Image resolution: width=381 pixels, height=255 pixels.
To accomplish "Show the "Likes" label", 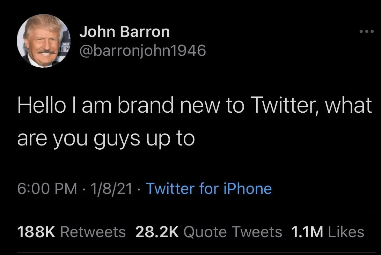I will [345, 232].
